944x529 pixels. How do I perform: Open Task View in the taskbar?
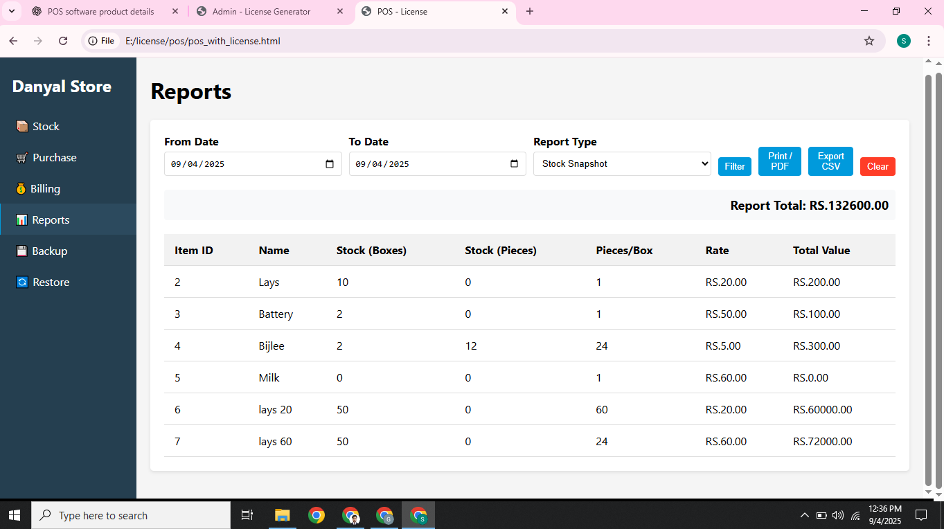(247, 515)
